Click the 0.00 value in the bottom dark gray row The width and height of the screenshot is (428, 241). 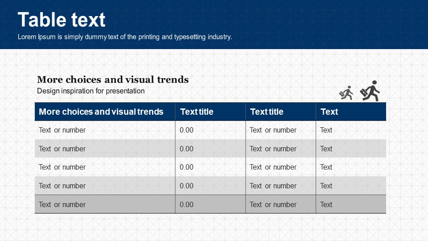click(x=186, y=205)
